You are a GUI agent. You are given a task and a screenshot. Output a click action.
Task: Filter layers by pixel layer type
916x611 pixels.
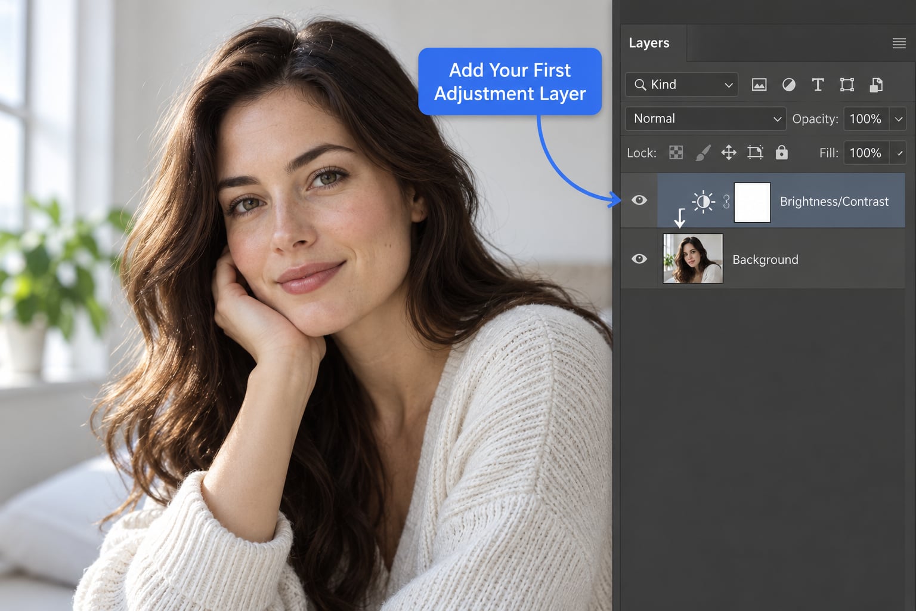tap(759, 85)
